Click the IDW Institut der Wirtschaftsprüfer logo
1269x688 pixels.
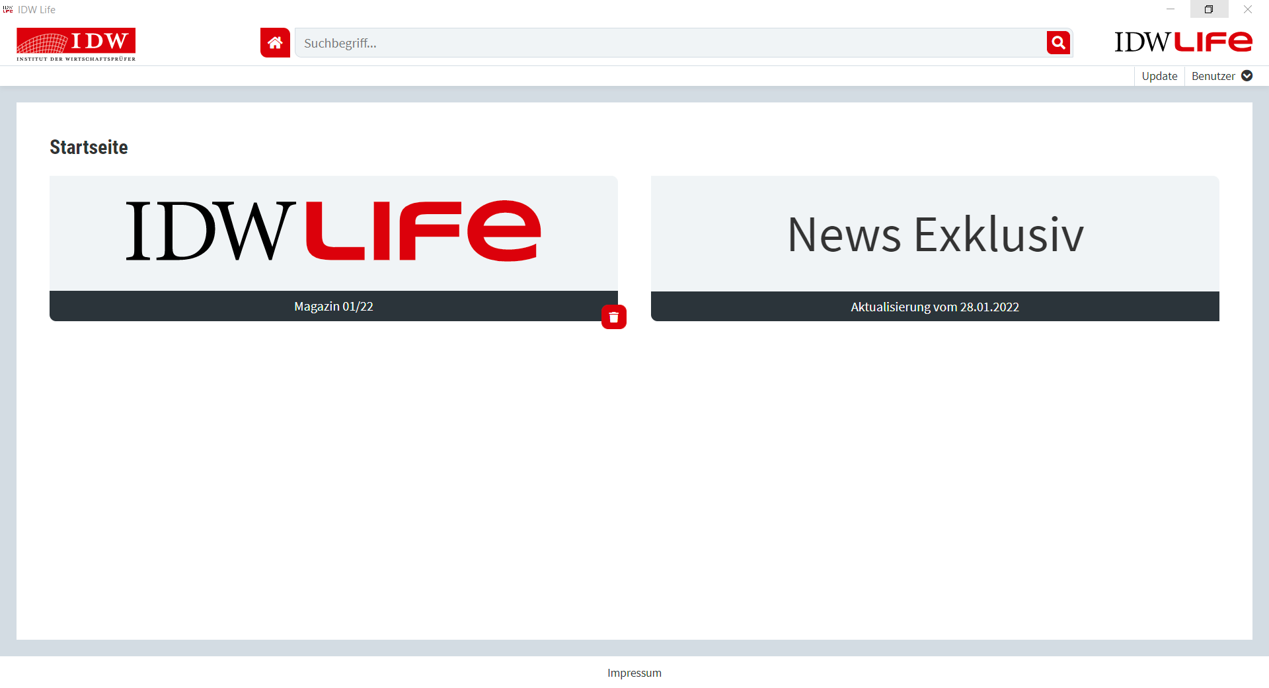(x=76, y=44)
